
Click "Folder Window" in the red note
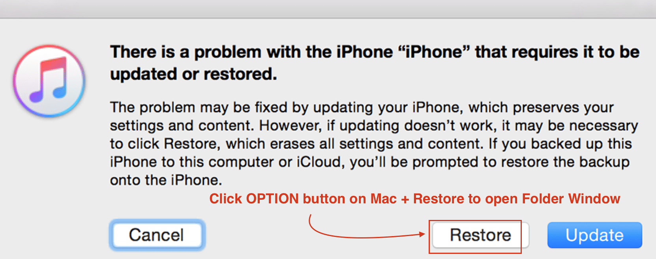571,199
